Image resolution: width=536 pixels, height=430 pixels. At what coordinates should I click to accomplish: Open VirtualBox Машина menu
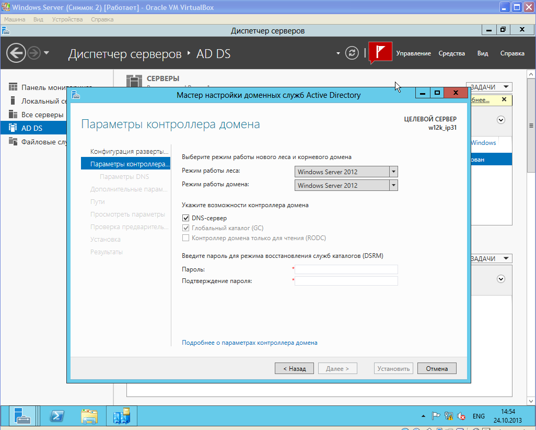[15, 19]
